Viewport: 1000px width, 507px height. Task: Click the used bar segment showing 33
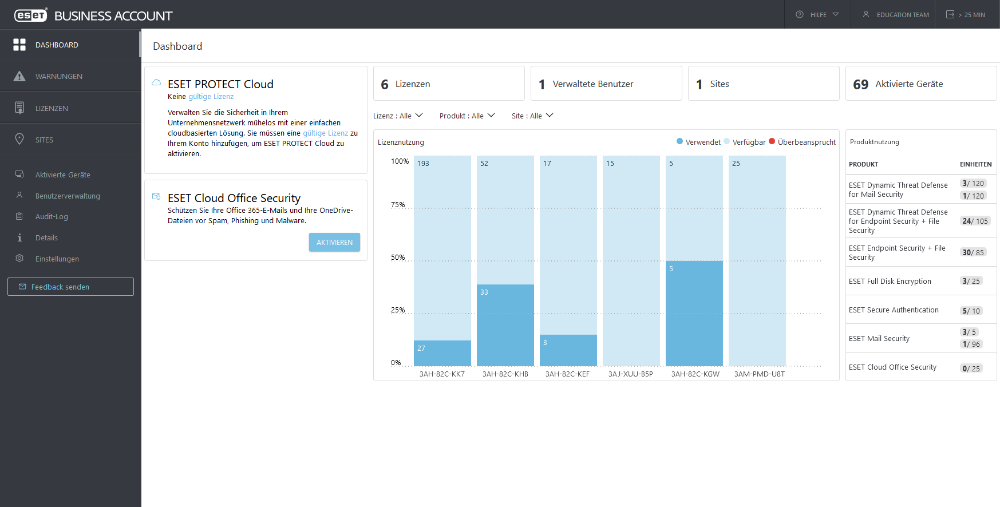click(505, 325)
